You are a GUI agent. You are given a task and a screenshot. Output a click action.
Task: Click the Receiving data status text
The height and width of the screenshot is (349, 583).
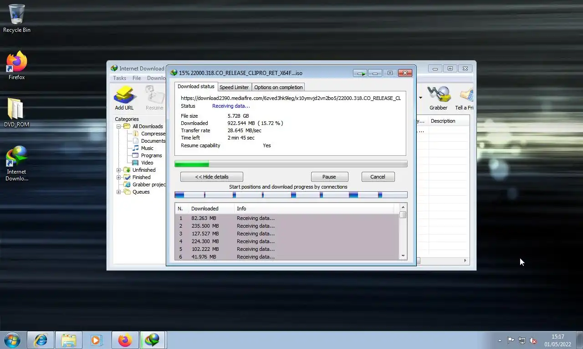coord(231,106)
